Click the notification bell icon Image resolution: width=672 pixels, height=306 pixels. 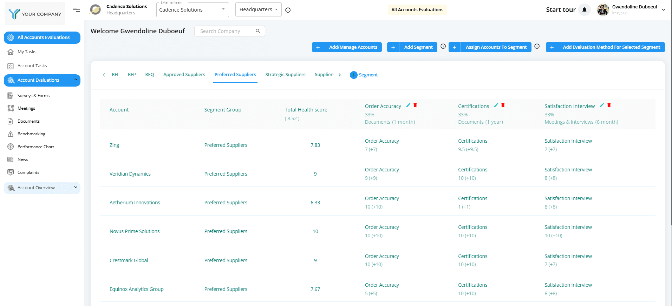584,10
